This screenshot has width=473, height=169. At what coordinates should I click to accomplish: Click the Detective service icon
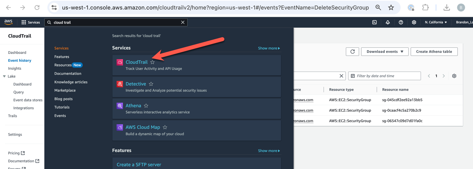tap(120, 84)
